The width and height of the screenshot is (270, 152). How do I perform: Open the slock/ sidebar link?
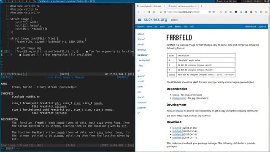pyautogui.click(x=140, y=97)
